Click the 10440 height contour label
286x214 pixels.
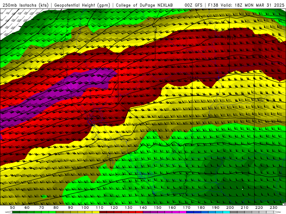[193, 78]
